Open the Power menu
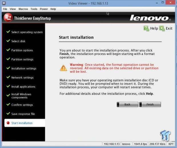Screen dimensions: 177x148 [44, 9]
